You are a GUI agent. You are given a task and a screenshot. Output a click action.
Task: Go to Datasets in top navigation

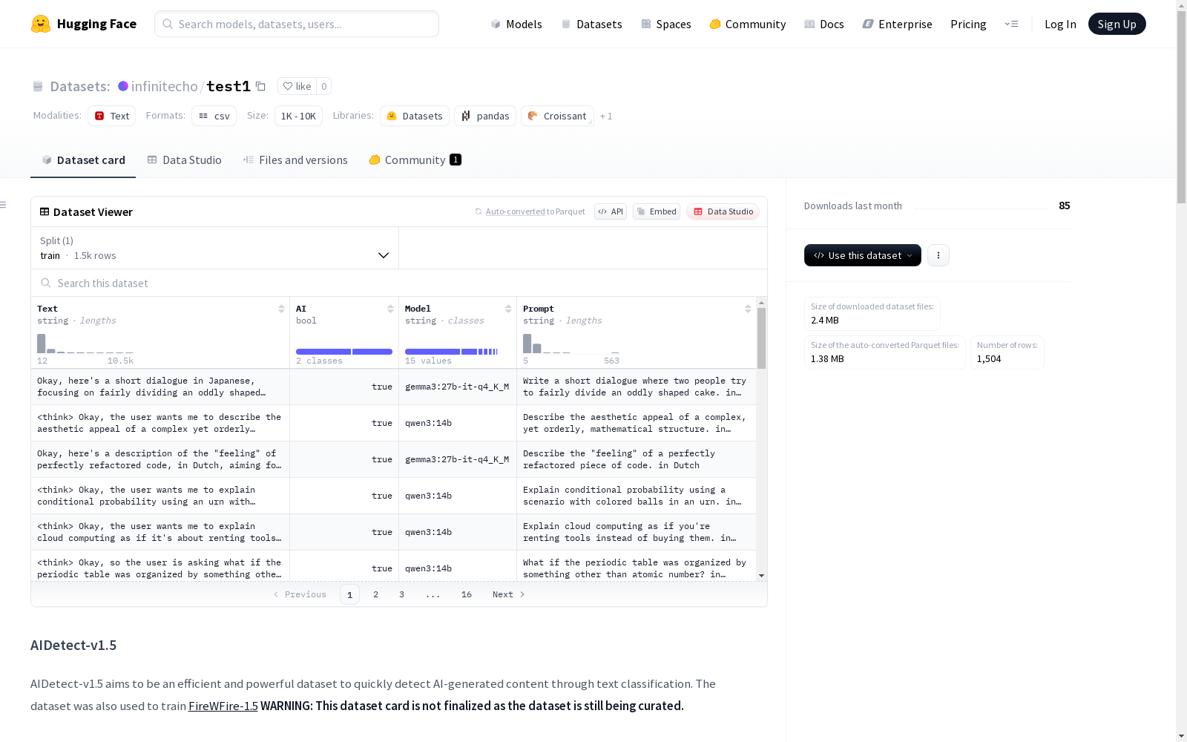point(591,24)
